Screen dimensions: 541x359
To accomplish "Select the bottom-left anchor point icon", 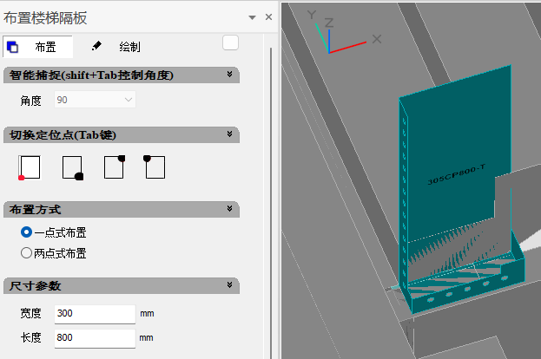I will coord(30,166).
